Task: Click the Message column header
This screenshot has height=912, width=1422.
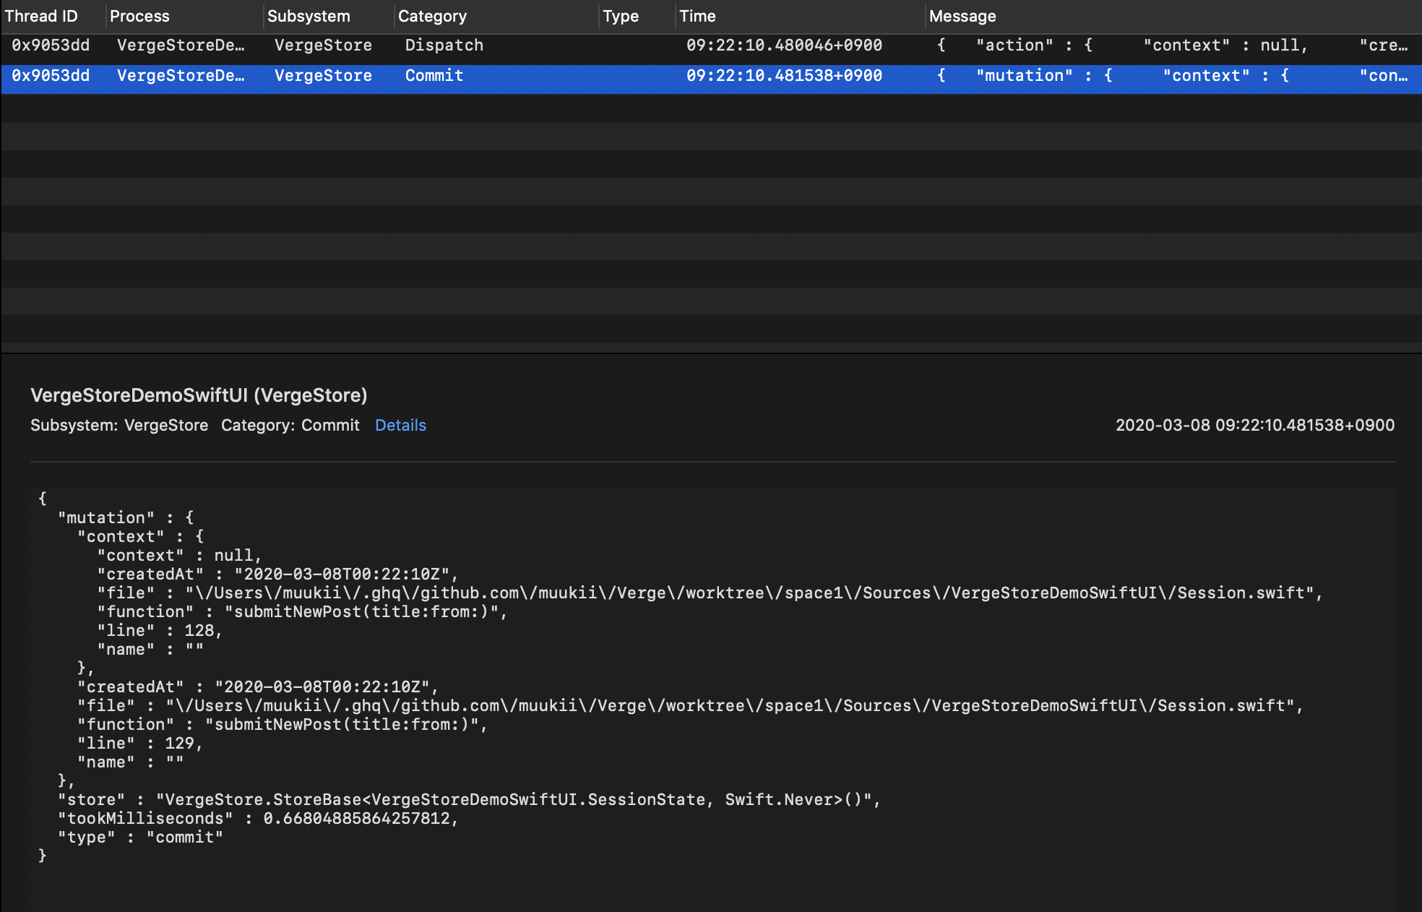Action: tap(962, 16)
